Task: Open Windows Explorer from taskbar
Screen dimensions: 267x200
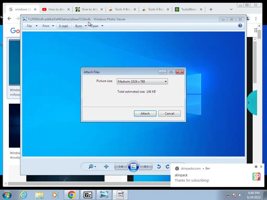Action: 39,195
